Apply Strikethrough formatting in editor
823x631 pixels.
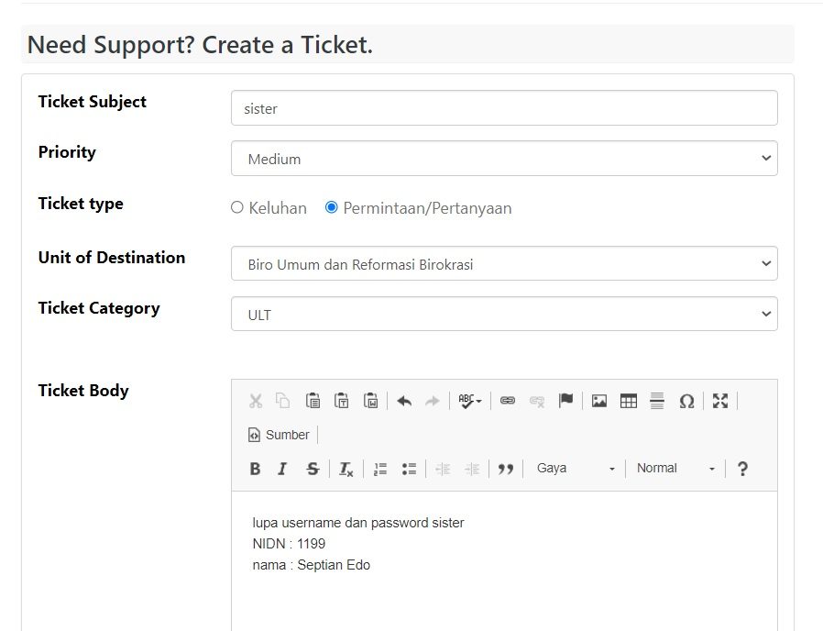click(x=313, y=469)
